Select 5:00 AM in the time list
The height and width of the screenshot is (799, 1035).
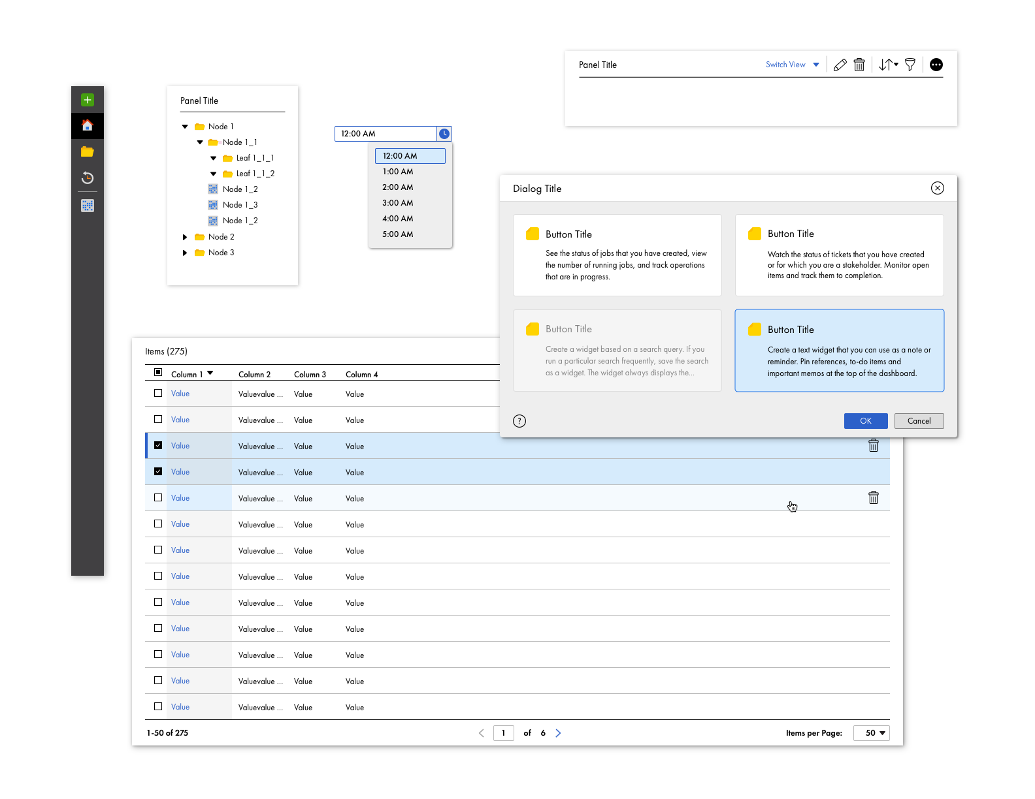click(x=410, y=234)
